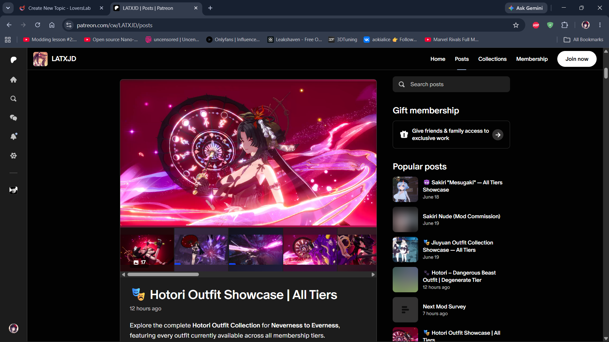
Task: Open Chrome profile avatar
Action: (x=586, y=25)
